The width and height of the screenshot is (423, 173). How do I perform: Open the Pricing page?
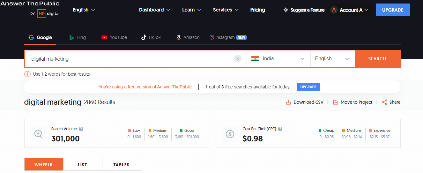[257, 10]
